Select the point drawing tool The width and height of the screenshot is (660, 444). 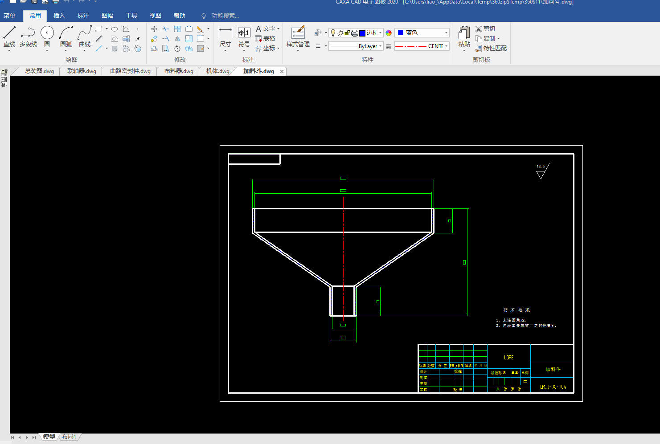click(138, 29)
